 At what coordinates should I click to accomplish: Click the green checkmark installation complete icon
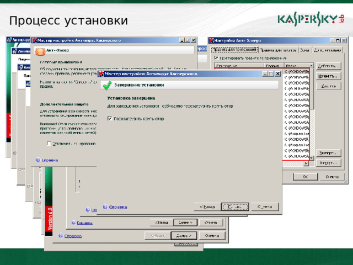point(107,85)
